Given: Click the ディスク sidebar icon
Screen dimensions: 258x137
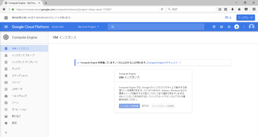Looking at the screenshot, I should click(6, 69).
